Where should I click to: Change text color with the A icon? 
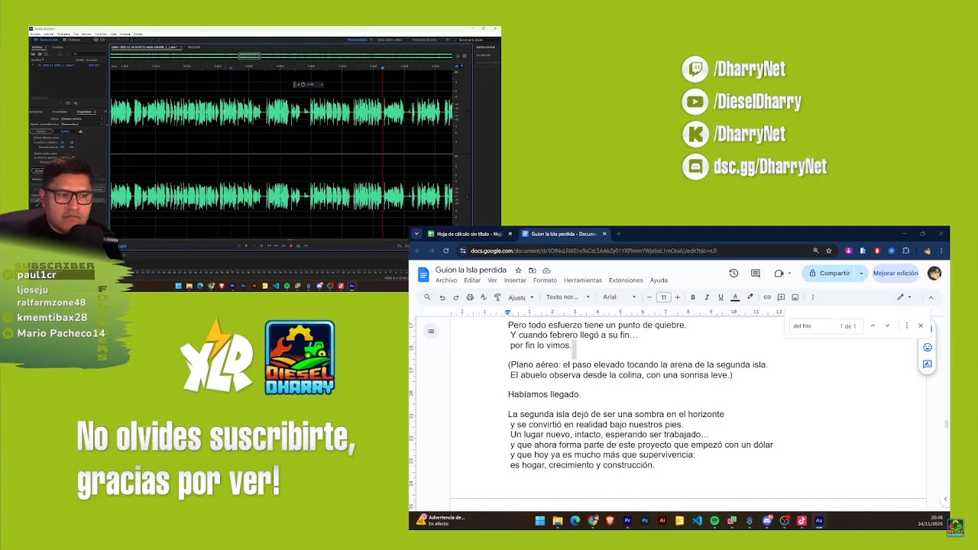[x=735, y=297]
